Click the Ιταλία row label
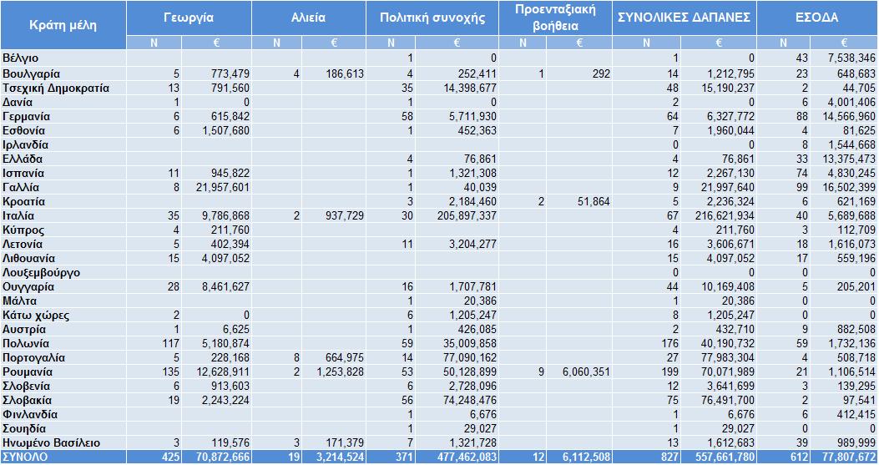The height and width of the screenshot is (465, 879). 18,216
